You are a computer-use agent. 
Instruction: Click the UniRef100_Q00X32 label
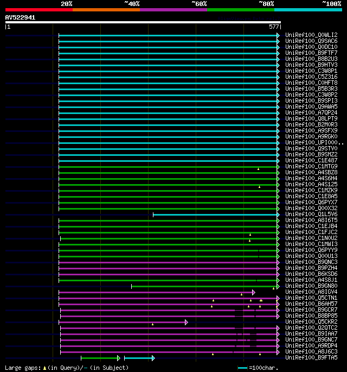click(x=311, y=209)
